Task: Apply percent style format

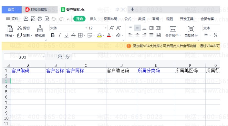Action: point(215,35)
